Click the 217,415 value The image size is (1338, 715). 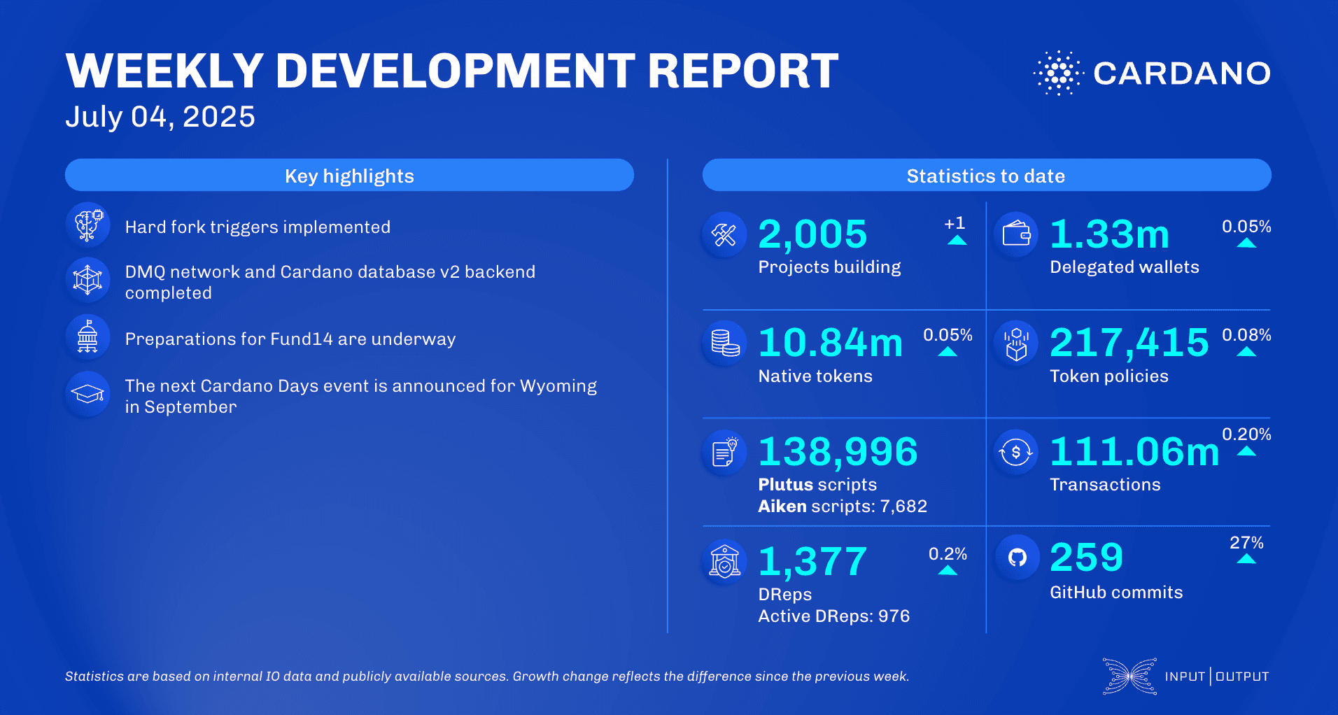1129,343
